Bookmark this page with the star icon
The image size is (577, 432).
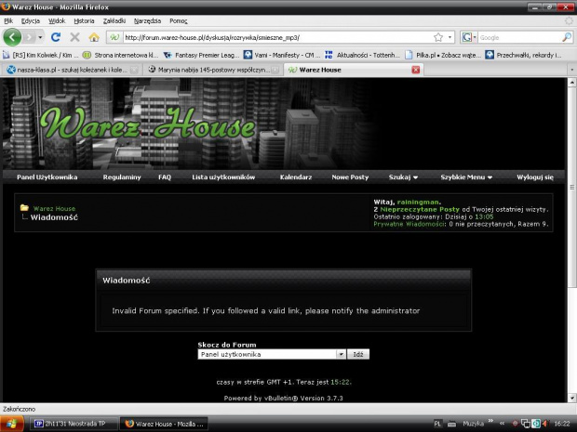tap(437, 37)
